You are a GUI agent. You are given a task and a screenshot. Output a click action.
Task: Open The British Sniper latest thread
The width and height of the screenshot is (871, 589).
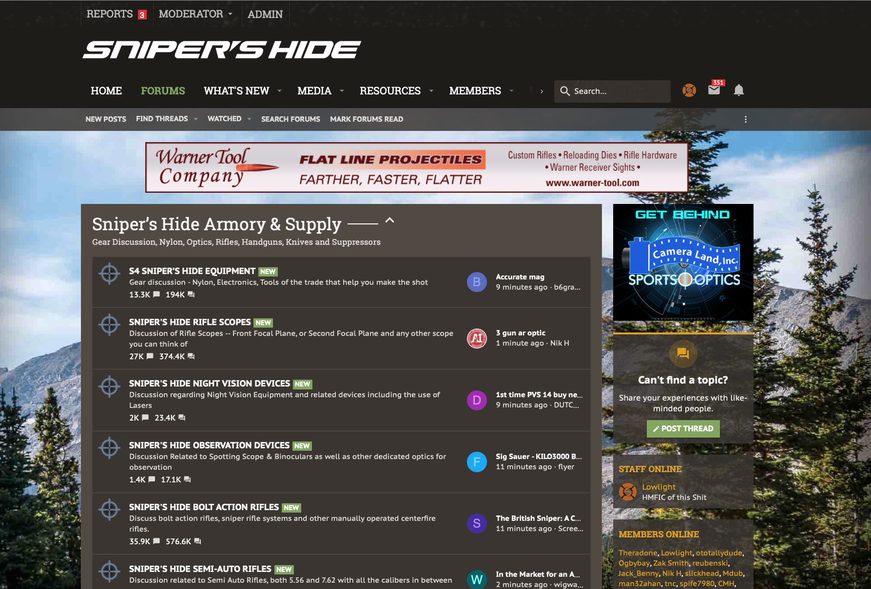538,518
